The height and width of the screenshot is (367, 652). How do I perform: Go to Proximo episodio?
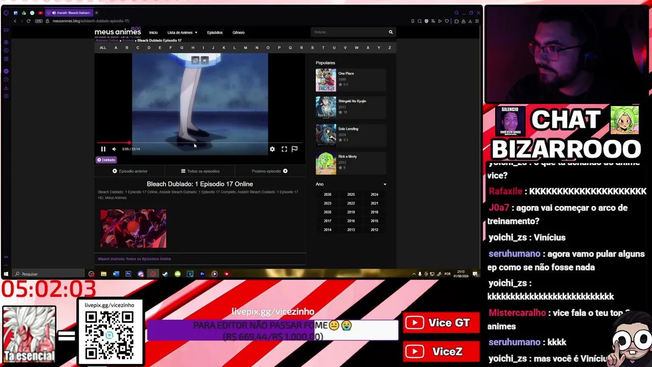coord(269,171)
